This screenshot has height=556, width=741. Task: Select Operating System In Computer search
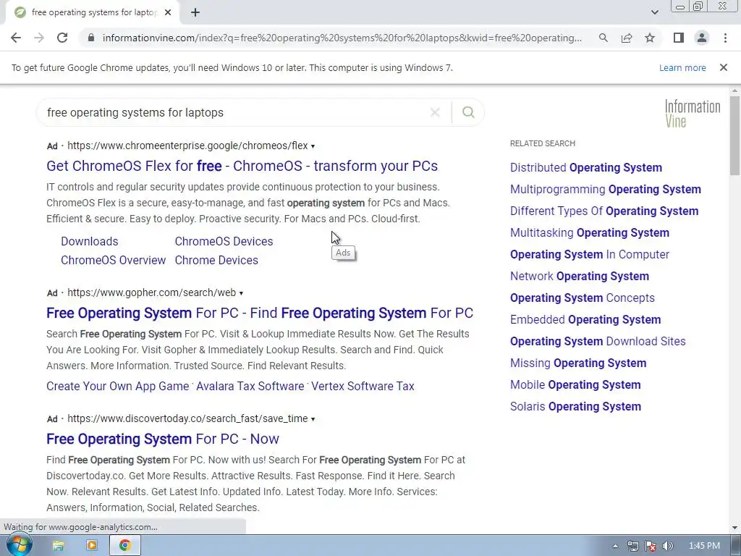[x=590, y=254]
